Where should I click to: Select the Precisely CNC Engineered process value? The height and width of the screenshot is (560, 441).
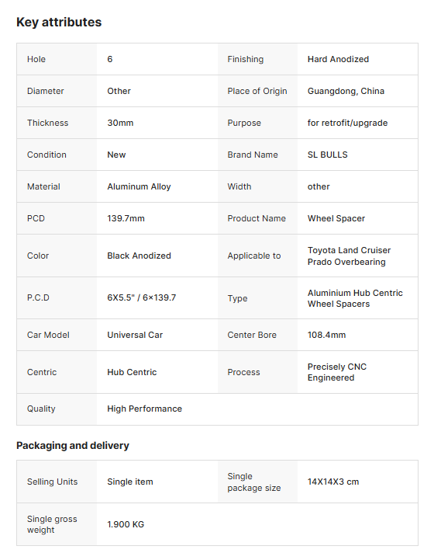tap(337, 372)
